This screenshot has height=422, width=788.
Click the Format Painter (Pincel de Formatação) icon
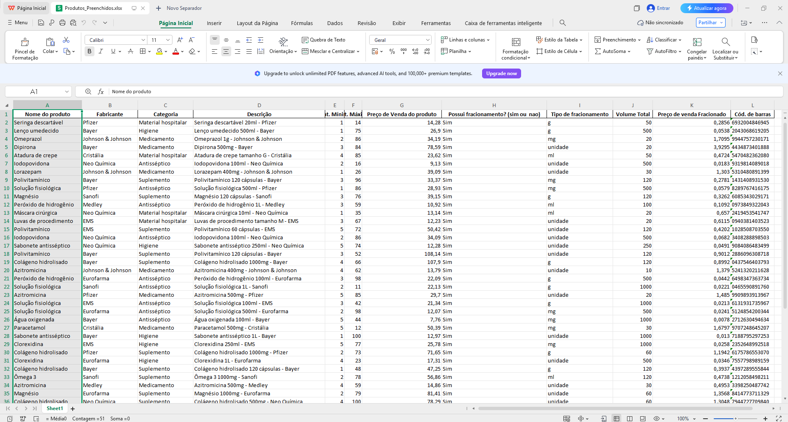25,42
